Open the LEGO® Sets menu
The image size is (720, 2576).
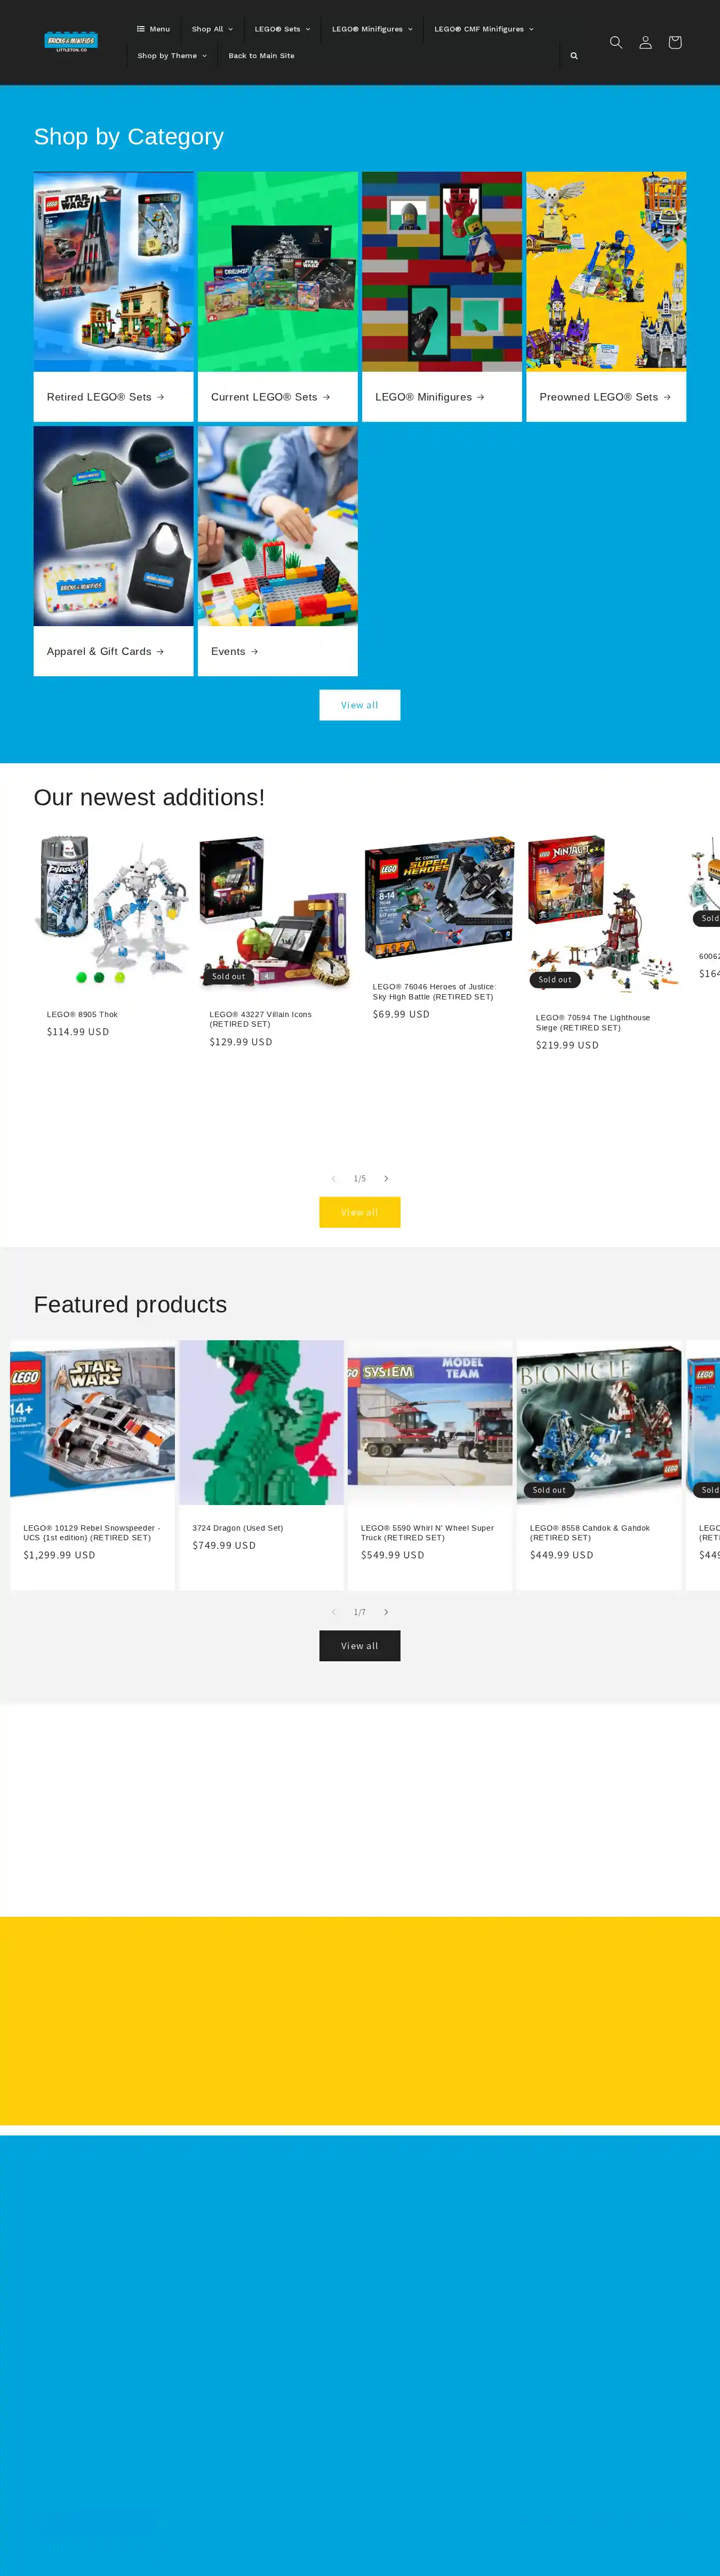tap(282, 29)
